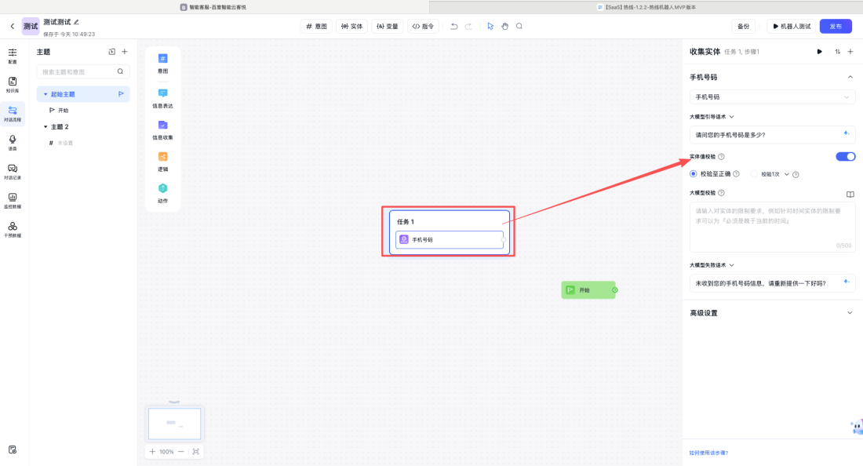This screenshot has height=466, width=863.
Task: Click the plus icon to add a topic
Action: [x=124, y=52]
